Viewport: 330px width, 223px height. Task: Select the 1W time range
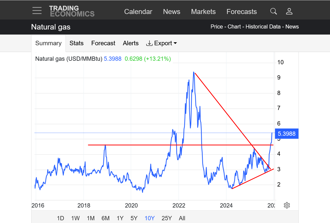tap(75, 218)
